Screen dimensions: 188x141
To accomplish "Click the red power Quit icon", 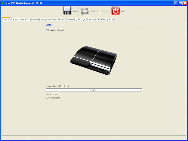I will [115, 11].
